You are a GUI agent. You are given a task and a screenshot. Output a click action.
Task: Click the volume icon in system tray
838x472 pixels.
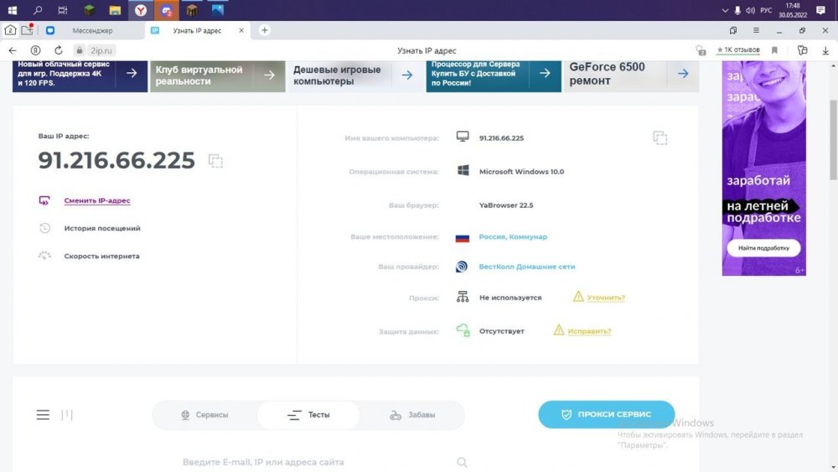[x=750, y=10]
